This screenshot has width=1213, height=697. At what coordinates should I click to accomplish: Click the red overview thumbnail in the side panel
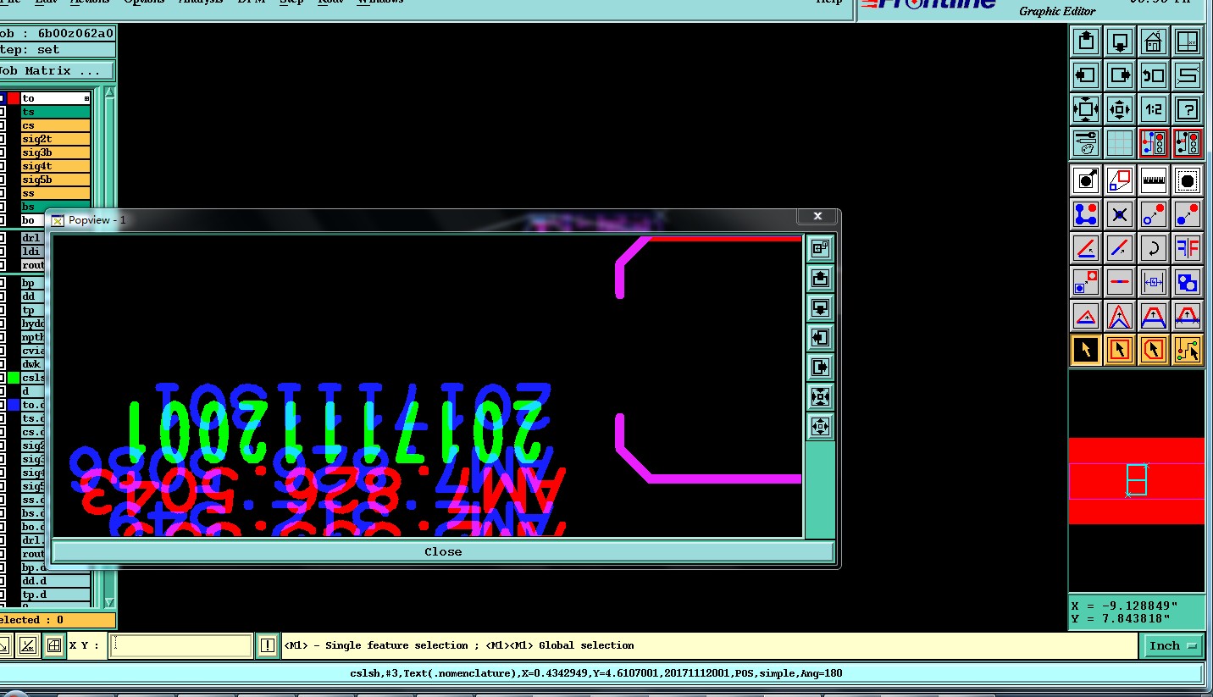(1136, 480)
